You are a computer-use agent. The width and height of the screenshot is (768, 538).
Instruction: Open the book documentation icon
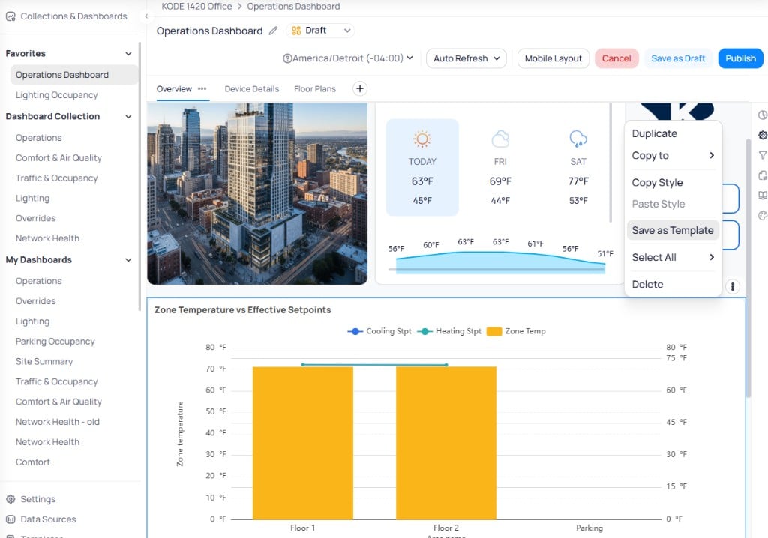pos(763,196)
